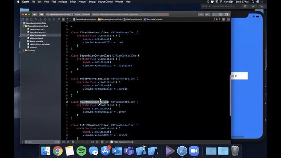Toggle the navigator panel visibility
Screen dimensions: 281x158
pyautogui.click(x=215, y=14)
